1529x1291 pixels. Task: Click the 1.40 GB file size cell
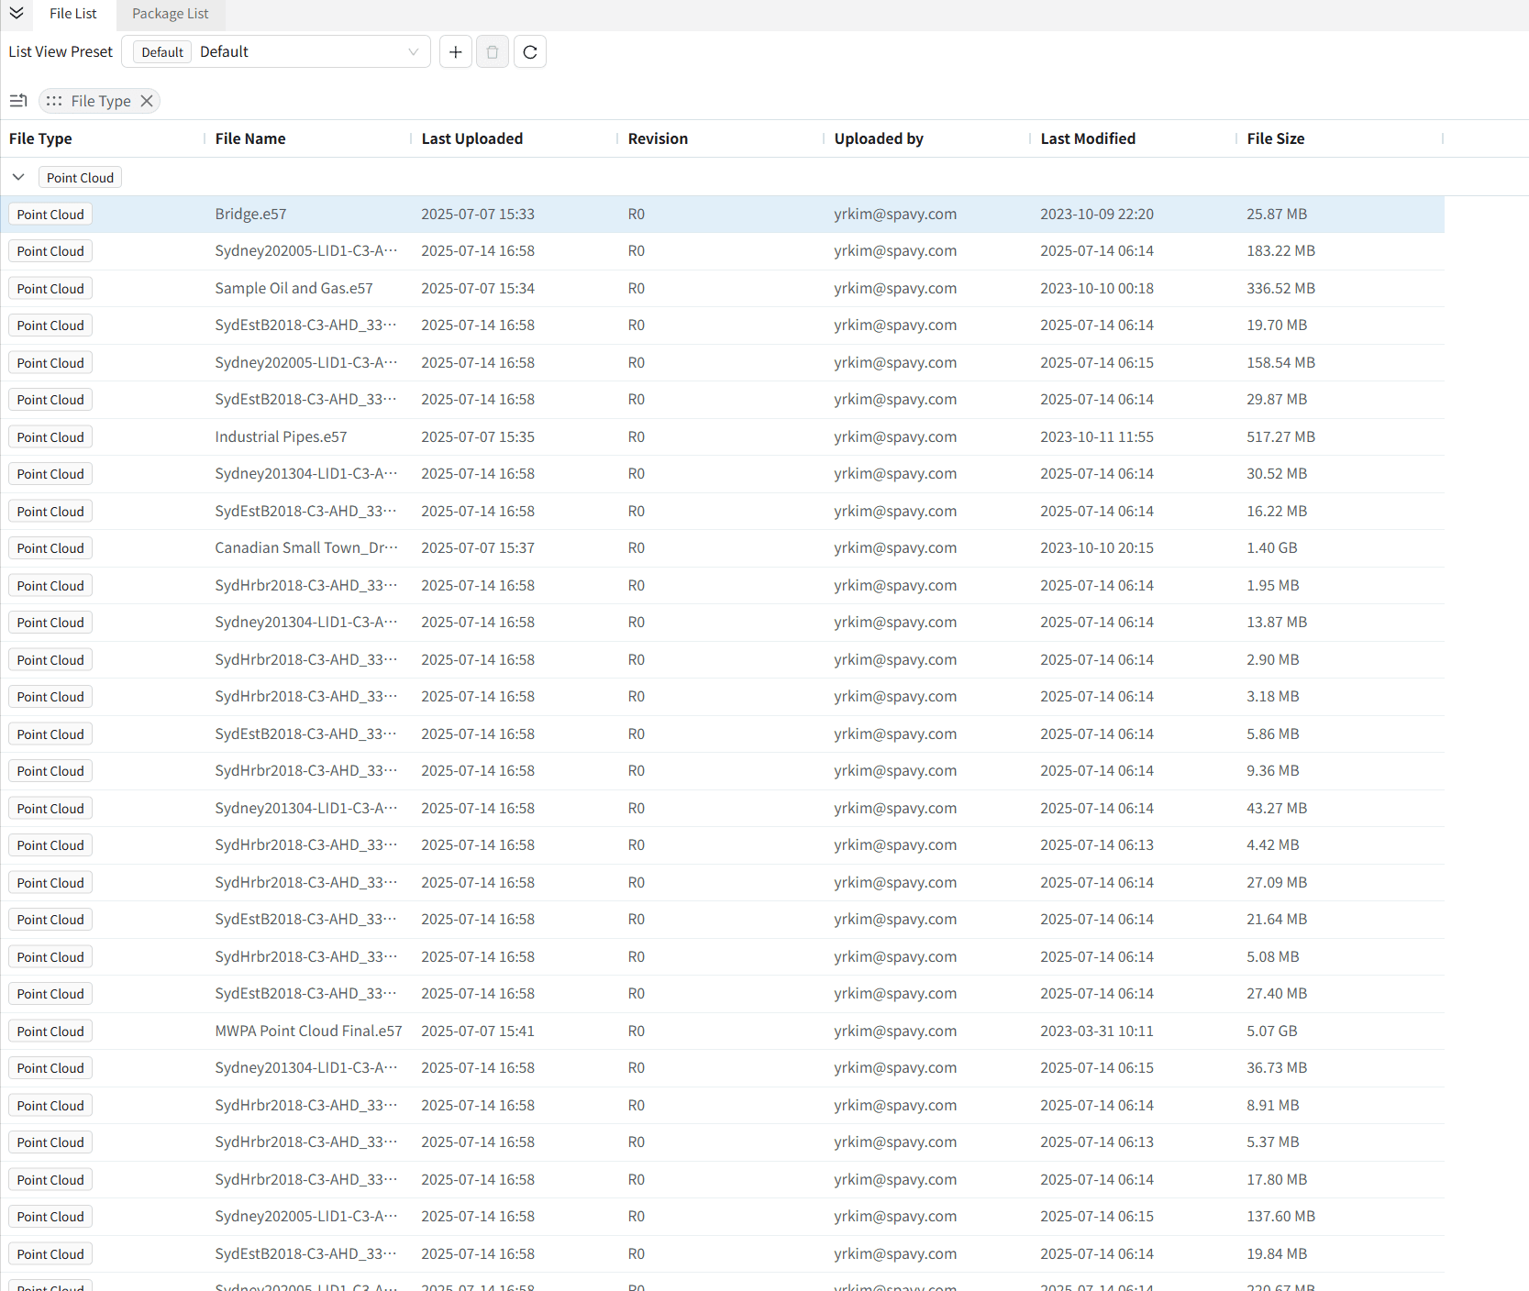[1272, 547]
